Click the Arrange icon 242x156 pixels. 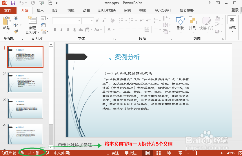192,21
